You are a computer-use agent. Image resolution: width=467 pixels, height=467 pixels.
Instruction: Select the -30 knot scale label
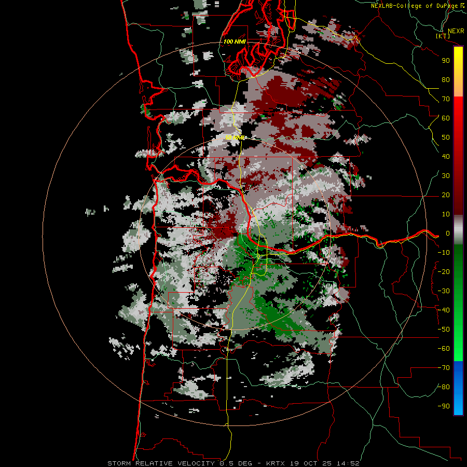(x=444, y=291)
